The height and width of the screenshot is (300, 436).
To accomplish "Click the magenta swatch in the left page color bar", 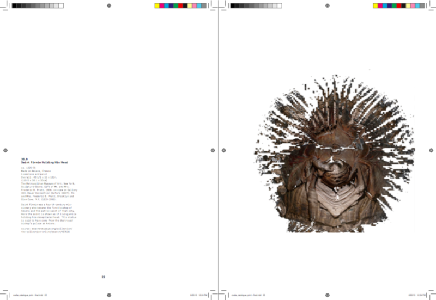I will tap(162, 5).
